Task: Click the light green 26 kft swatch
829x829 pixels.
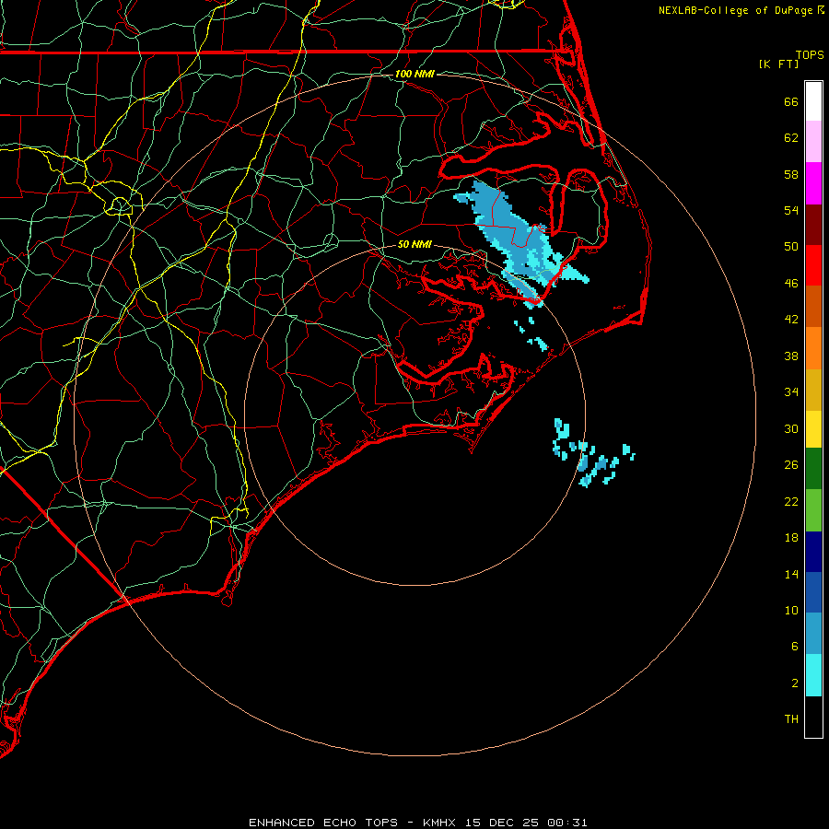Action: click(x=813, y=510)
